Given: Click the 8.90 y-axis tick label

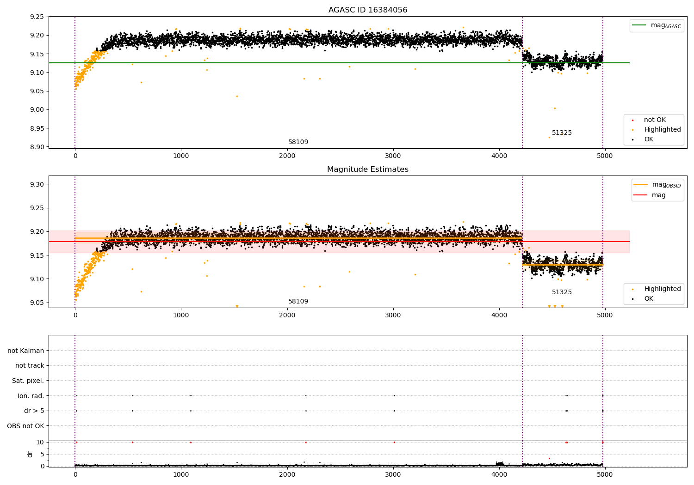Looking at the screenshot, I should [x=36, y=147].
